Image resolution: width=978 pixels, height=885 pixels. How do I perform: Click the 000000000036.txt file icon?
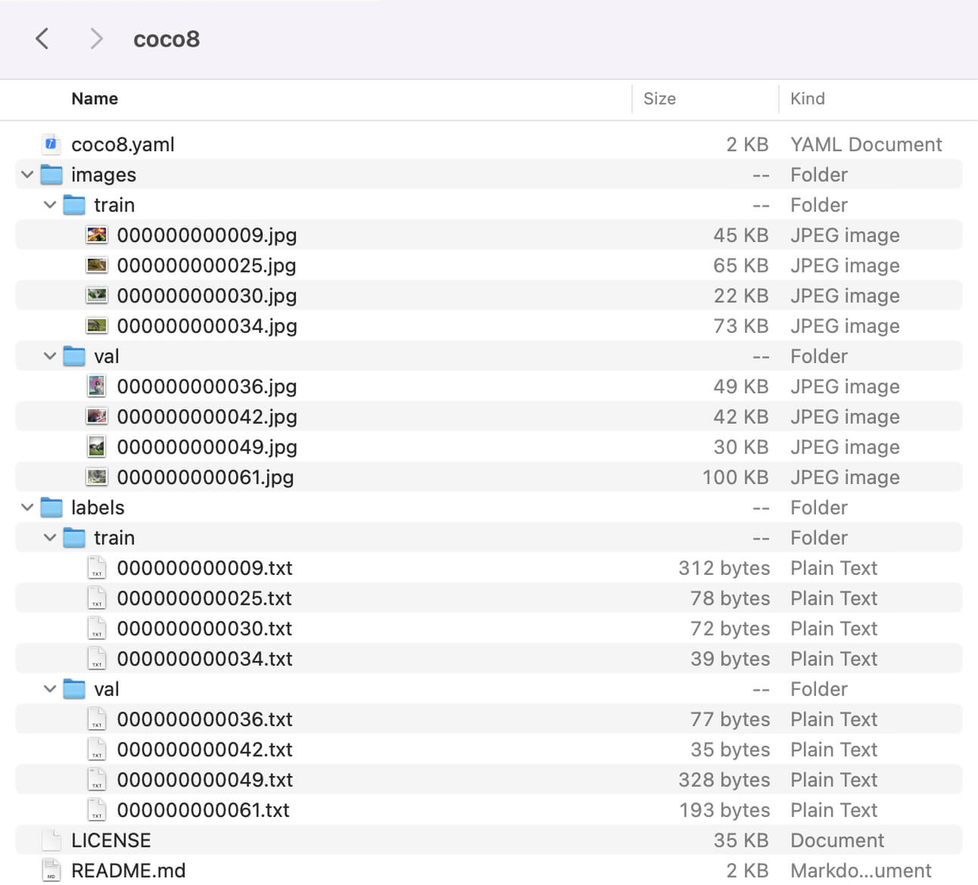(x=96, y=719)
